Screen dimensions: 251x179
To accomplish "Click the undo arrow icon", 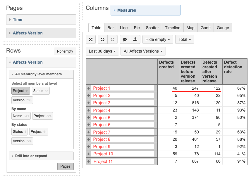I will tap(103, 39).
